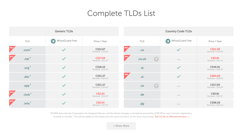Select the .info TLD link

click(26, 103)
